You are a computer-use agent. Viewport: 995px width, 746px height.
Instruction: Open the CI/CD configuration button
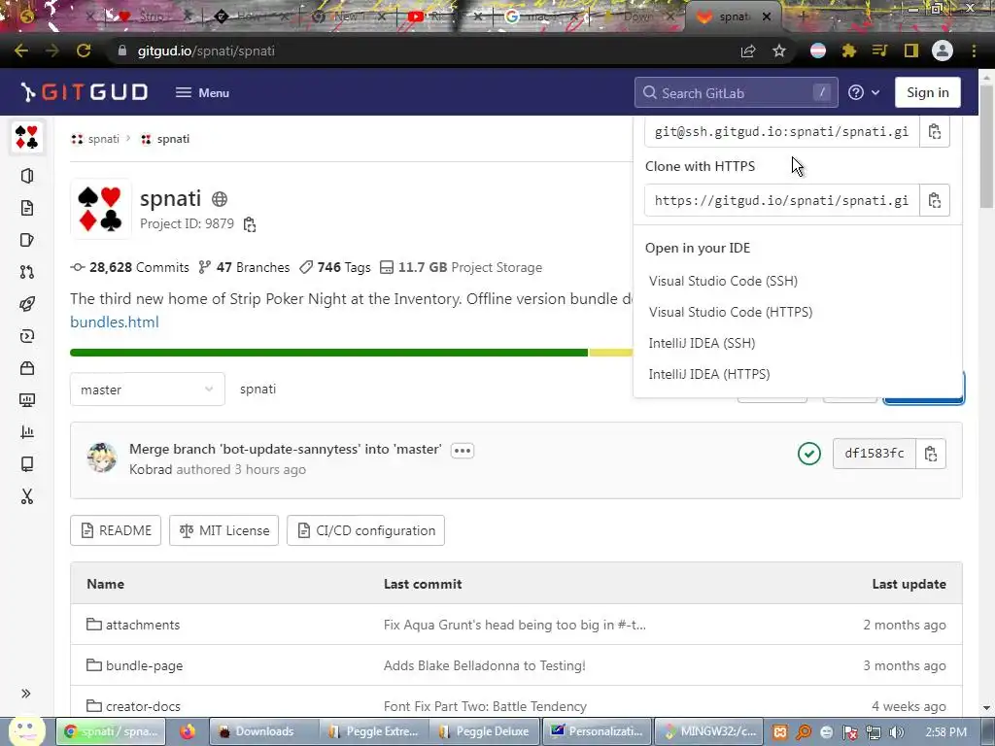click(x=365, y=530)
